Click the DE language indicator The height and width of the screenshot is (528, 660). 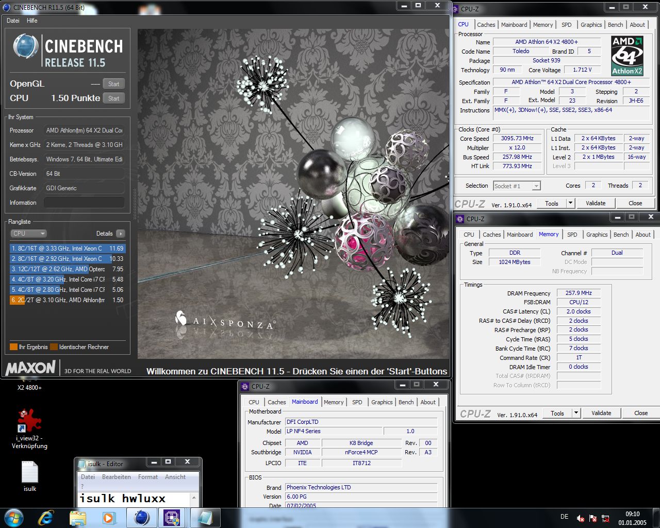point(565,517)
